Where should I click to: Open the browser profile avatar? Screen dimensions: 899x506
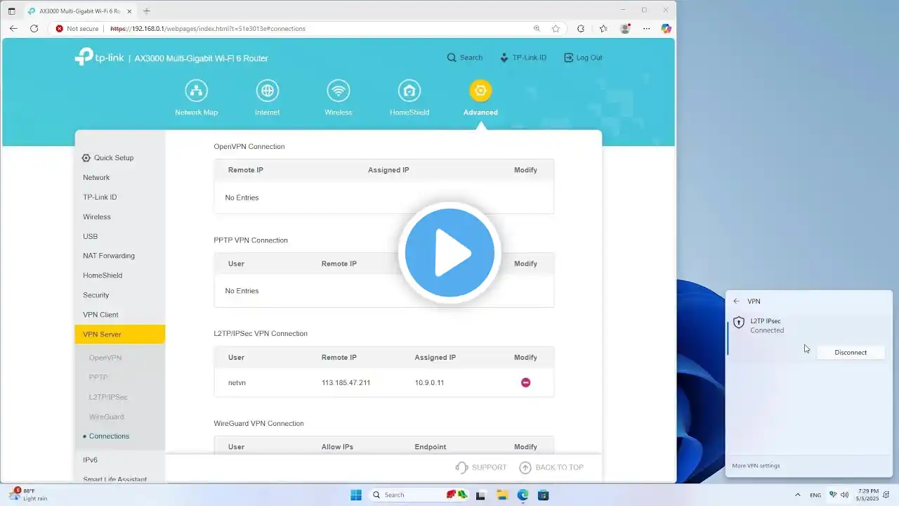[x=625, y=29]
